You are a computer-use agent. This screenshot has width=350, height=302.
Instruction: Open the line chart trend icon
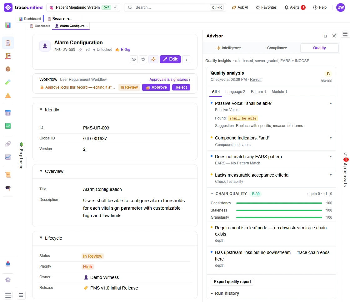click(x=8, y=157)
